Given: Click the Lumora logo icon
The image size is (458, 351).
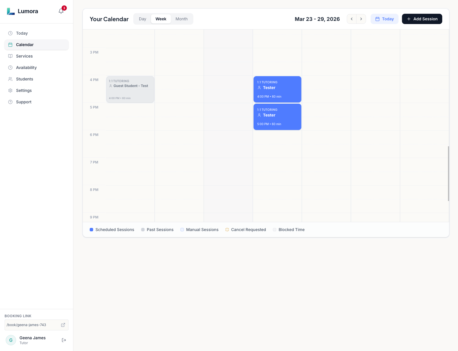Looking at the screenshot, I should click(11, 11).
